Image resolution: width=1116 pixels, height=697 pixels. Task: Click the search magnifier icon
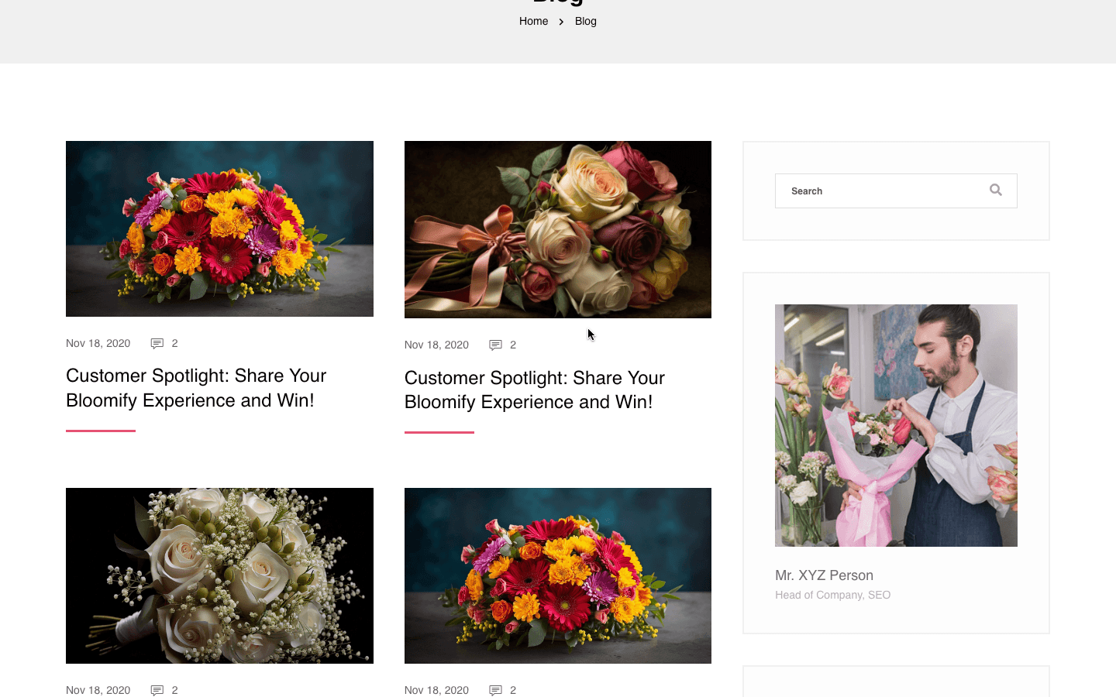click(996, 191)
